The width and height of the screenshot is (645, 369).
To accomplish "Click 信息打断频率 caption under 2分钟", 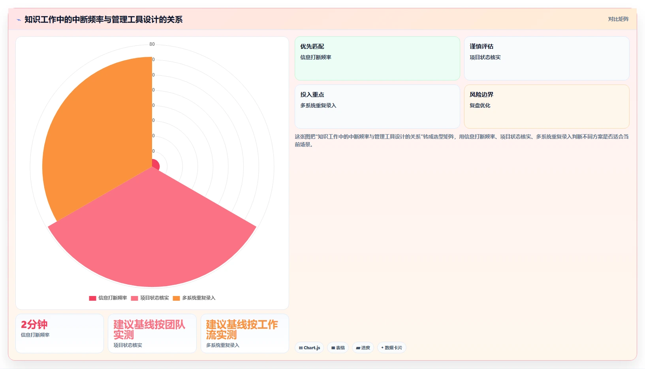I will [35, 335].
